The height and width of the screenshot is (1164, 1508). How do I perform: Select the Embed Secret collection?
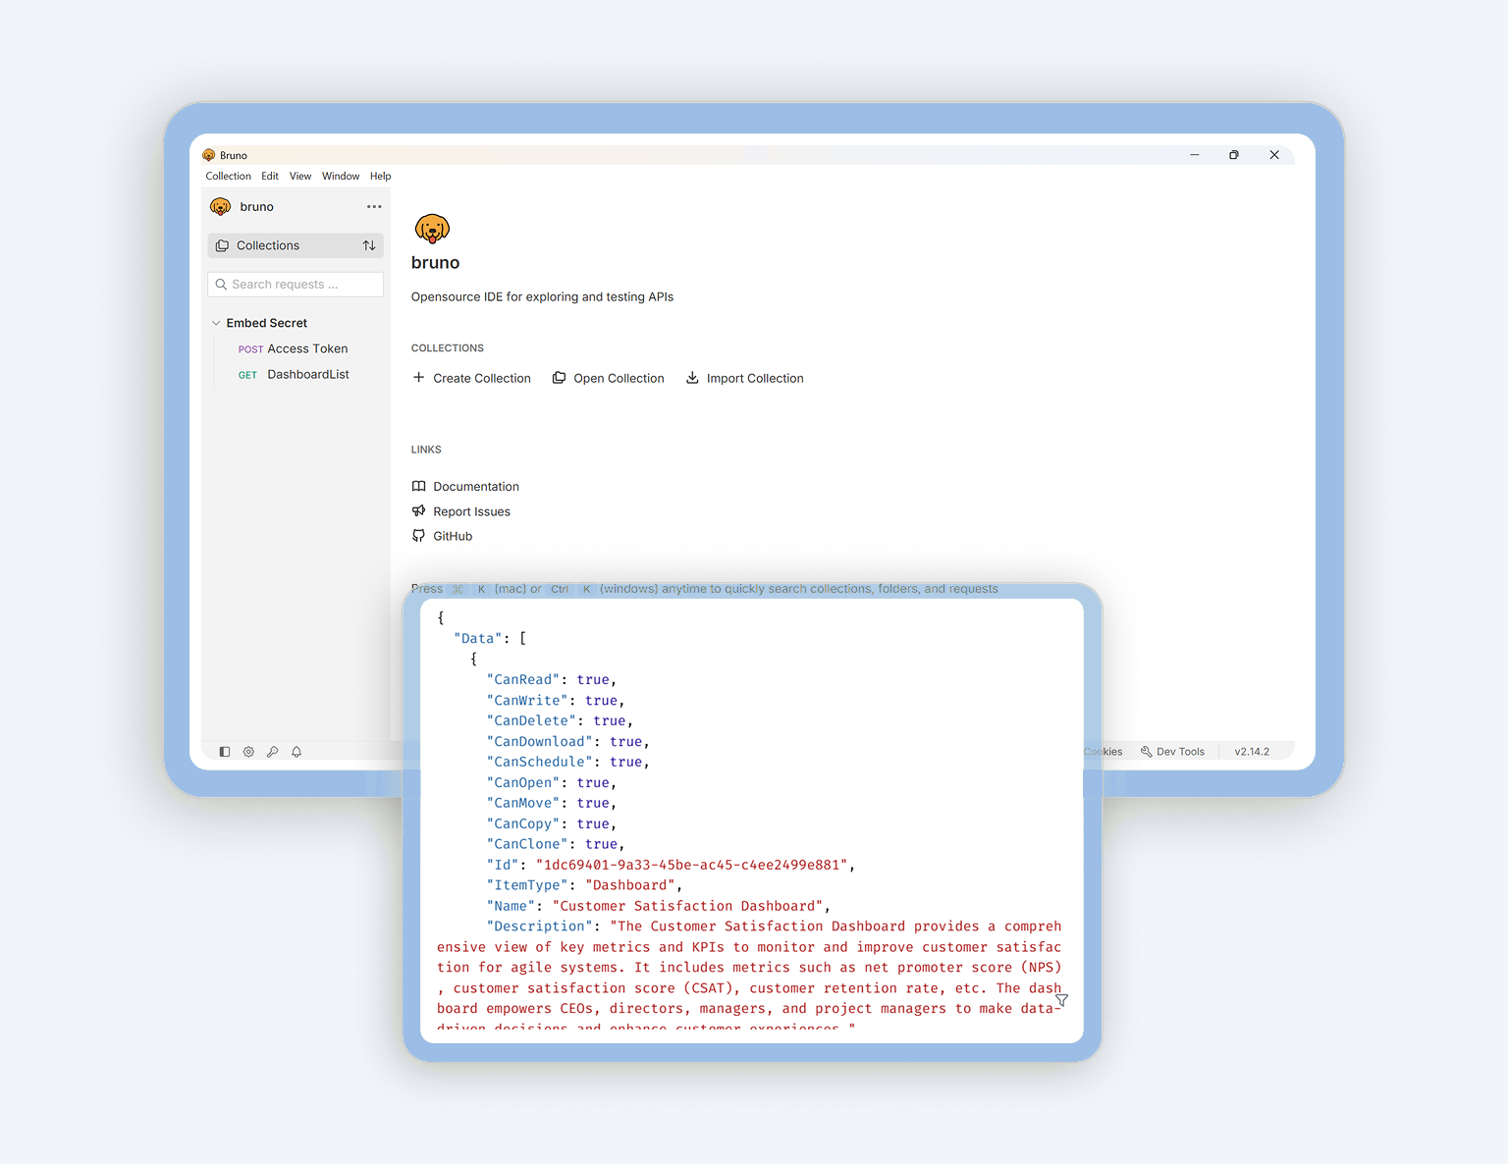point(267,323)
